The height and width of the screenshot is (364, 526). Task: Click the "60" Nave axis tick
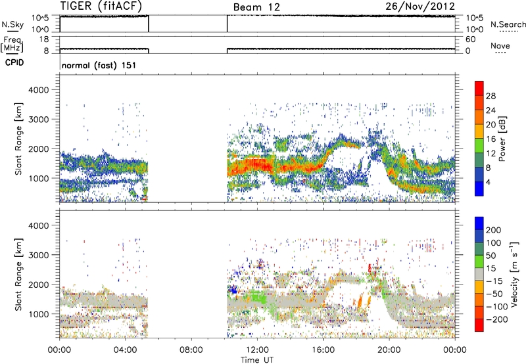click(470, 39)
